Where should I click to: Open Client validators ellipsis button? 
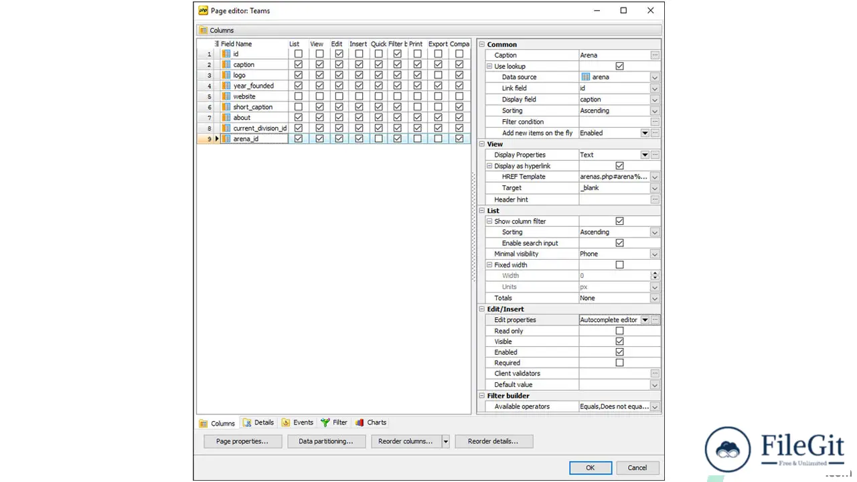pyautogui.click(x=655, y=374)
